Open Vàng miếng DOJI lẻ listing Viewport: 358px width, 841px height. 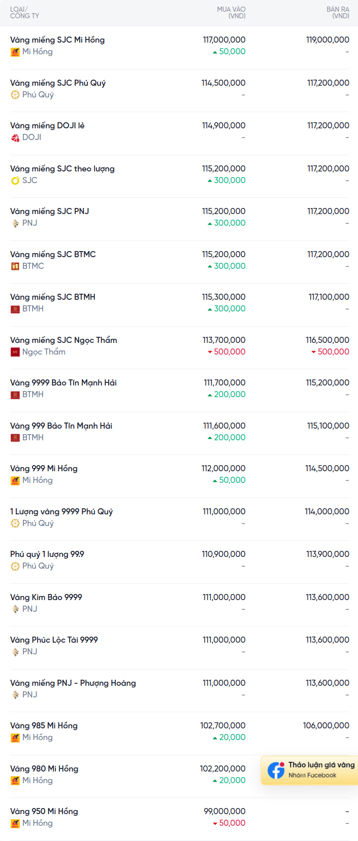pos(47,126)
